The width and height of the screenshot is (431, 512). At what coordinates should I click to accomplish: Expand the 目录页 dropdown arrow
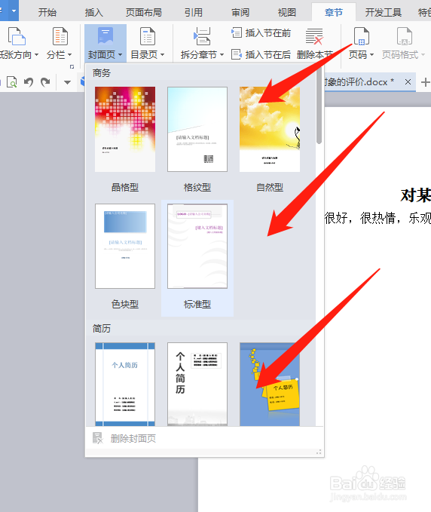(163, 55)
